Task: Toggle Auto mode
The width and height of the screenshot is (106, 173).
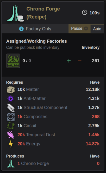Action: [x=97, y=29]
